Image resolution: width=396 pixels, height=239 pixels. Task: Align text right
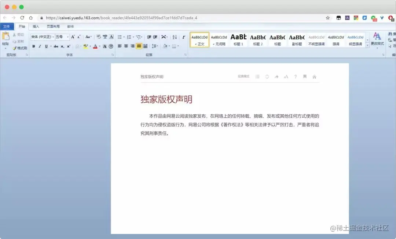click(132, 46)
